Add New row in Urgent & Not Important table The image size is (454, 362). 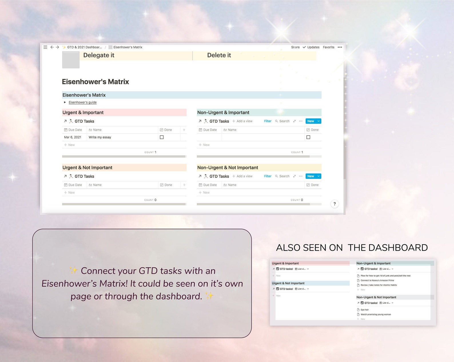point(124,192)
